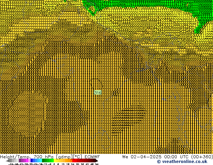Screen dimensions: 213x165
Task: Click the diagonal hatched patch near map bottom center
Action: pyautogui.click(x=128, y=119)
